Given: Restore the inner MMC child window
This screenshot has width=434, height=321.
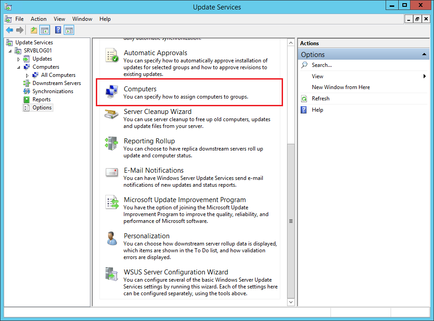Looking at the screenshot, I should [417, 19].
